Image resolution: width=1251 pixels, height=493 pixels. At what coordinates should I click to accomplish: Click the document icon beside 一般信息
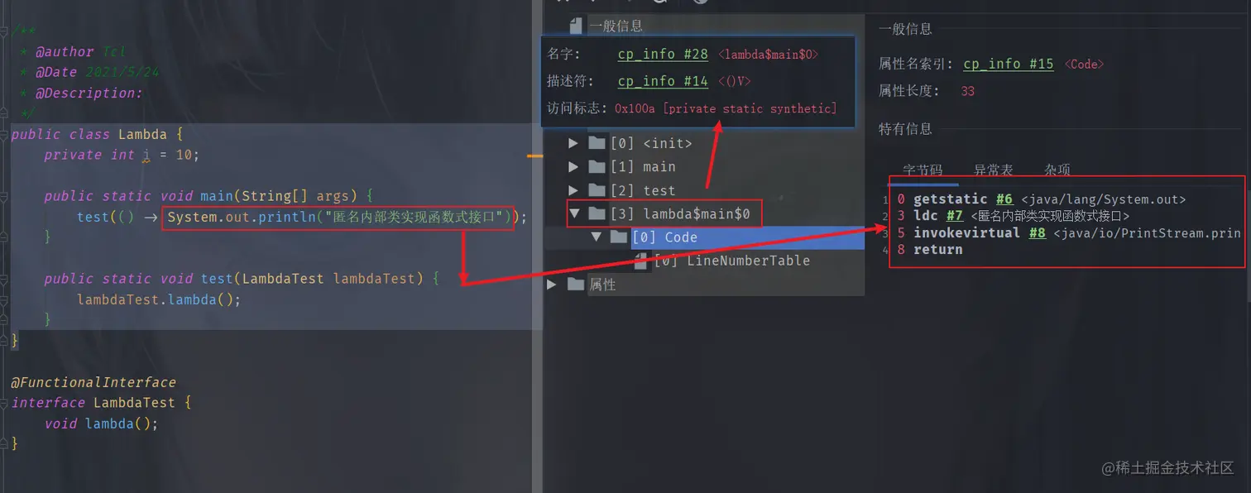tap(576, 25)
